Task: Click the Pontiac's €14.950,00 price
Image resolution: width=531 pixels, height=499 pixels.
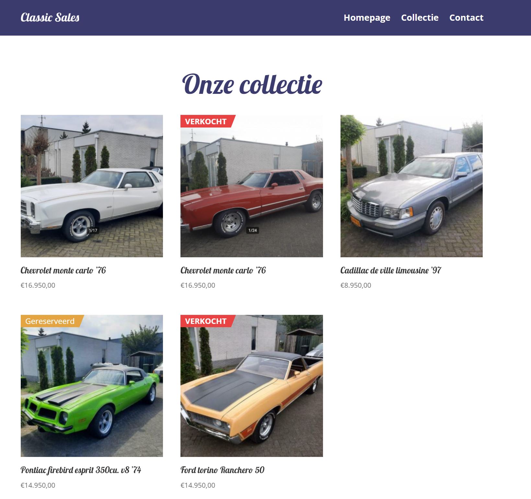Action: [x=38, y=485]
